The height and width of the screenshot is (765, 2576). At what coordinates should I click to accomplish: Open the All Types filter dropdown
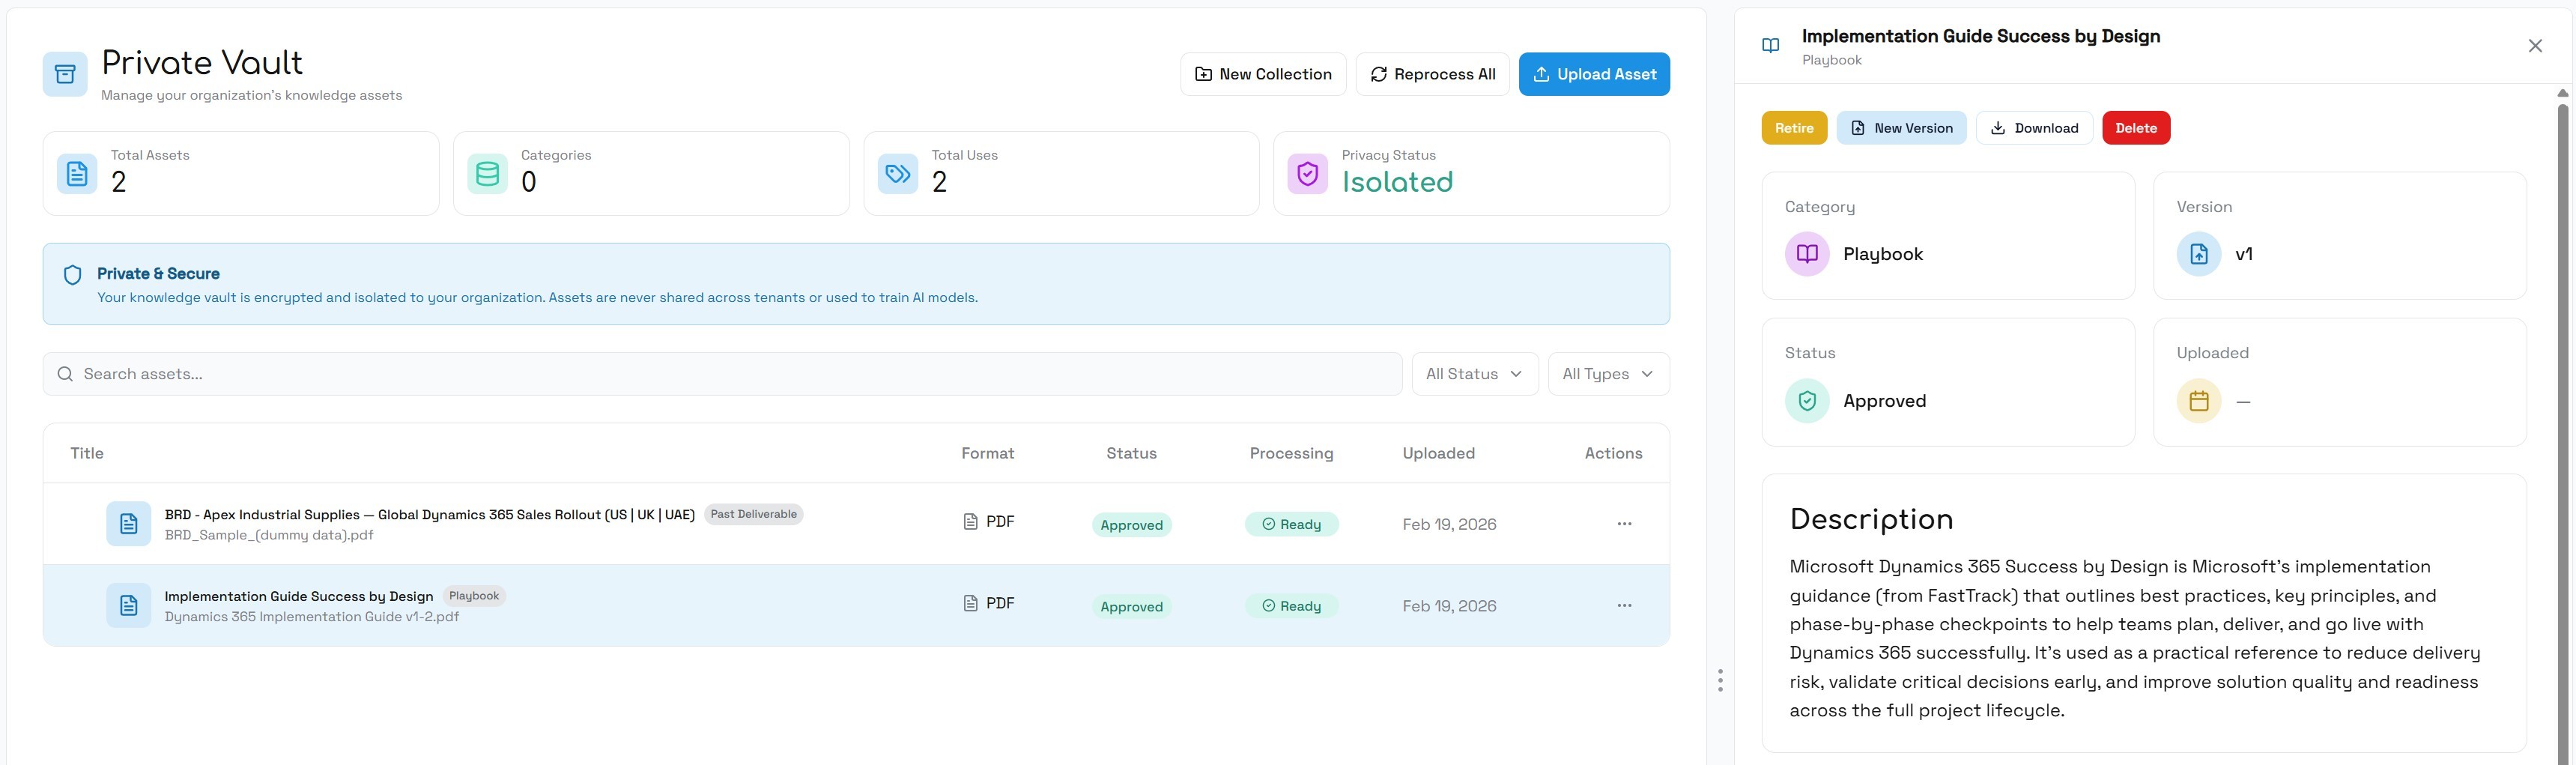tap(1609, 374)
